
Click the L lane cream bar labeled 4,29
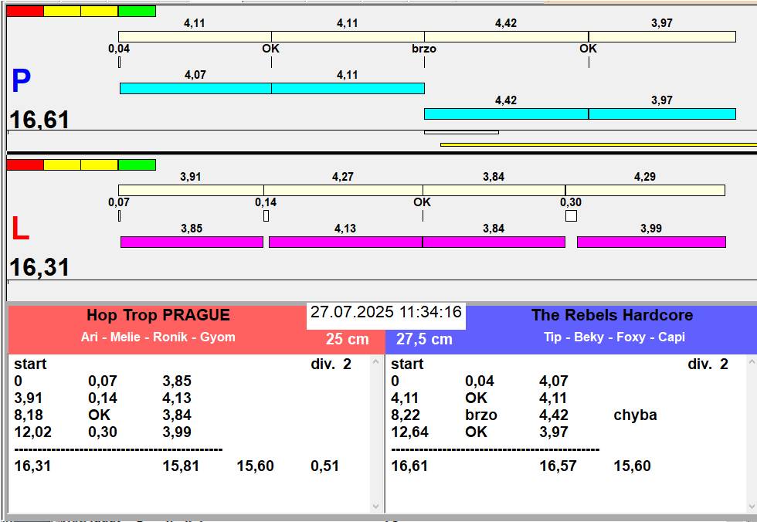tap(646, 190)
